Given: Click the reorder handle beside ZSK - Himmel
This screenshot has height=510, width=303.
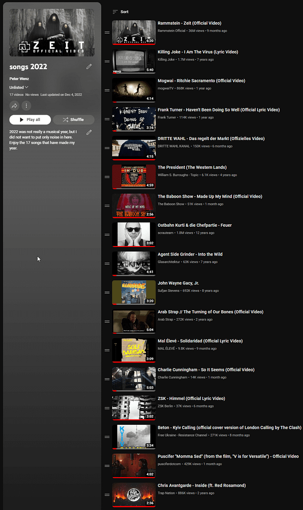Looking at the screenshot, I should click(107, 408).
